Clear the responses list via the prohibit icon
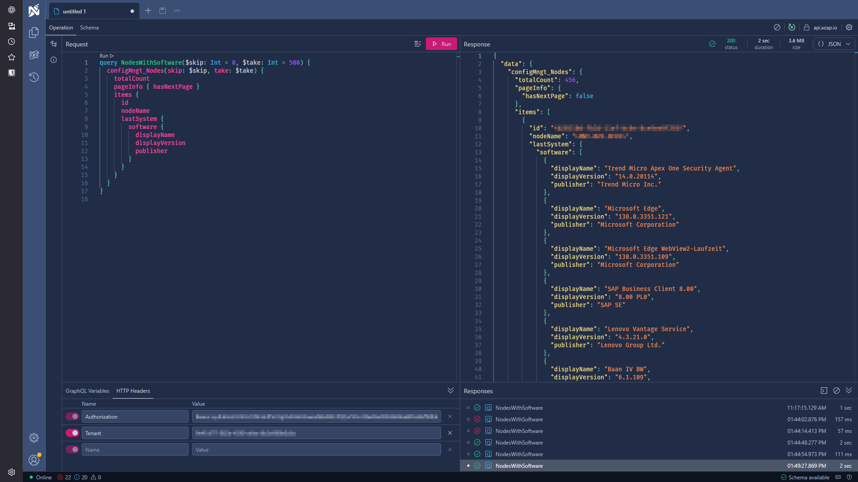Screen dimensions: 858x482 tap(837, 391)
